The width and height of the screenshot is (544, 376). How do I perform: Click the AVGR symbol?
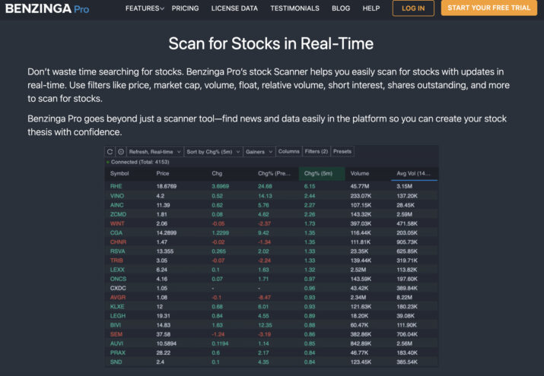coord(118,298)
